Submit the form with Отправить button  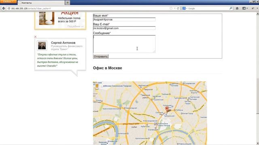pos(101,56)
